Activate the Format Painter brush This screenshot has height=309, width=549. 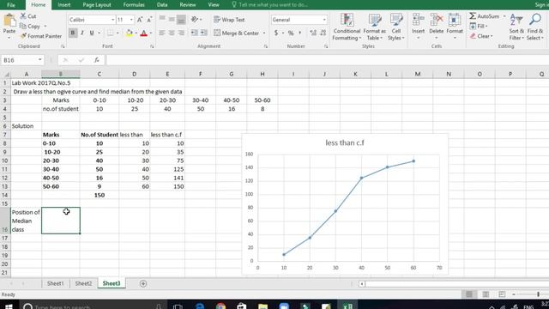click(x=23, y=36)
